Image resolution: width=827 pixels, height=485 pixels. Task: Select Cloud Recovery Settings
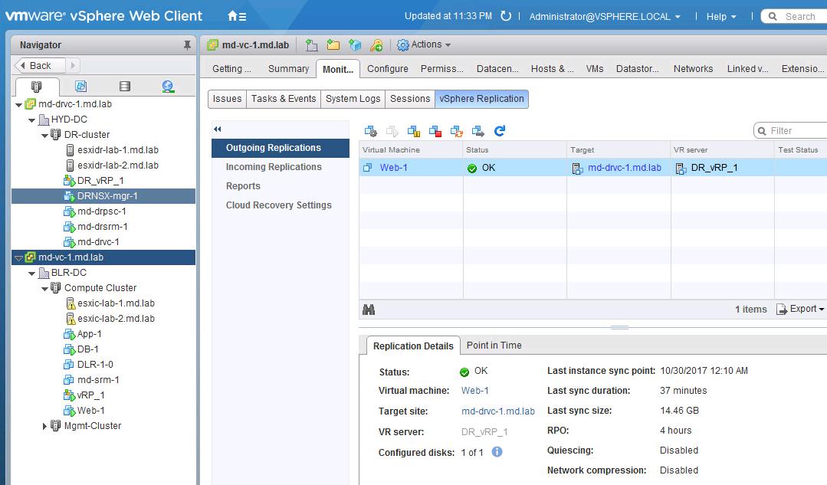[281, 205]
